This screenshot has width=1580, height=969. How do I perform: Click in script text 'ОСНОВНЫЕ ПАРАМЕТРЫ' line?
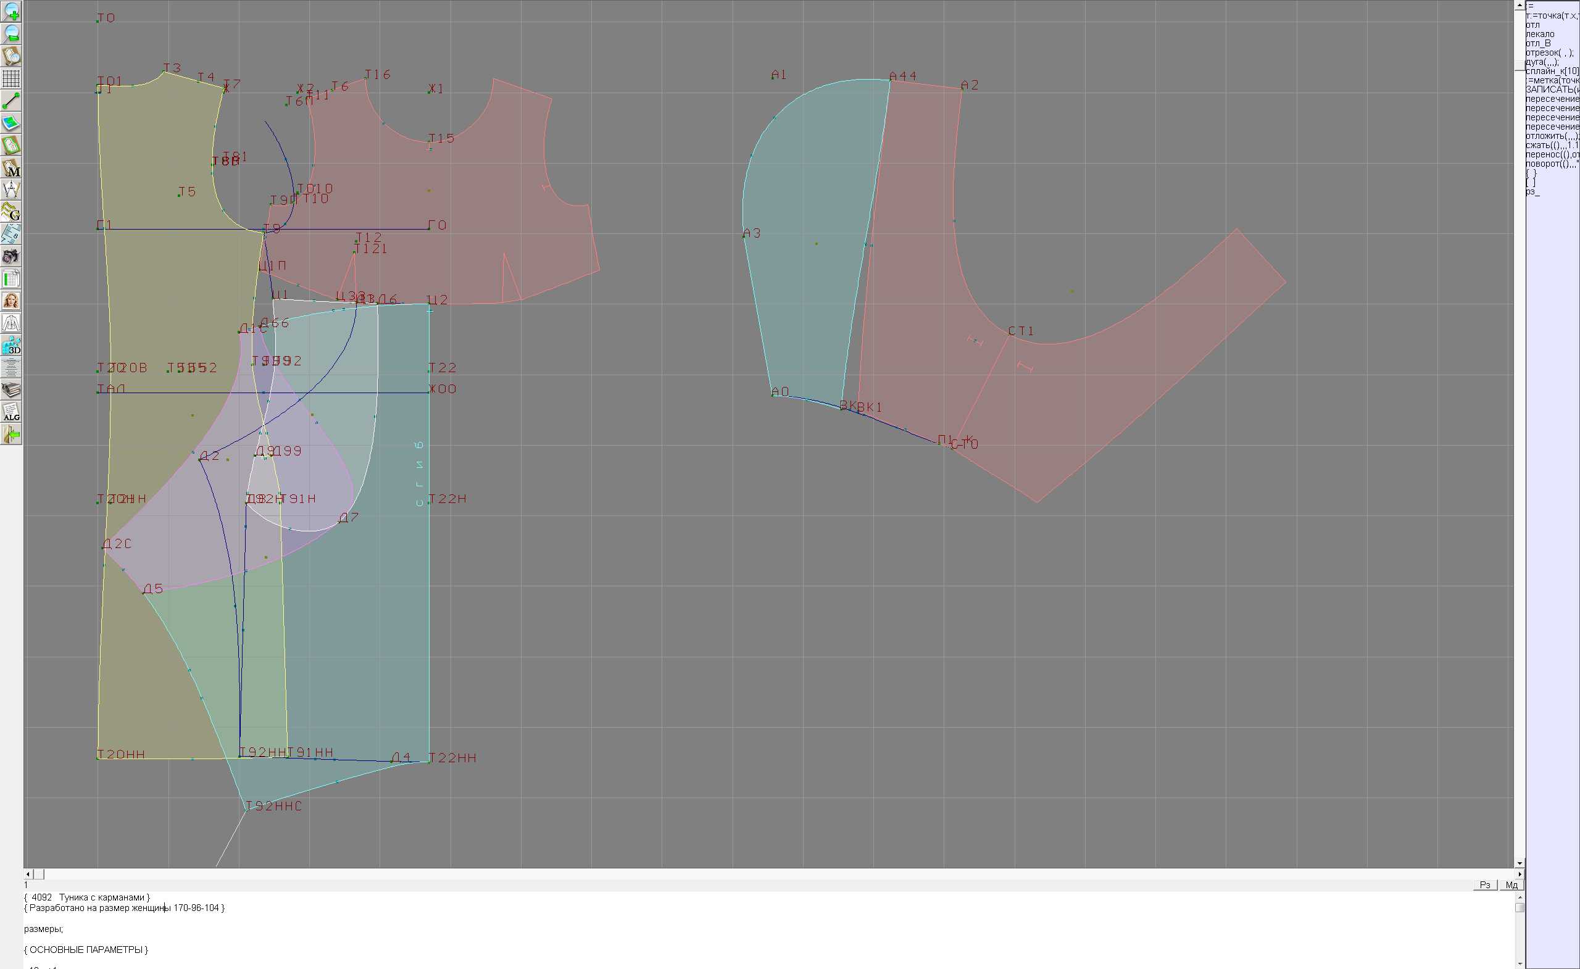(88, 950)
